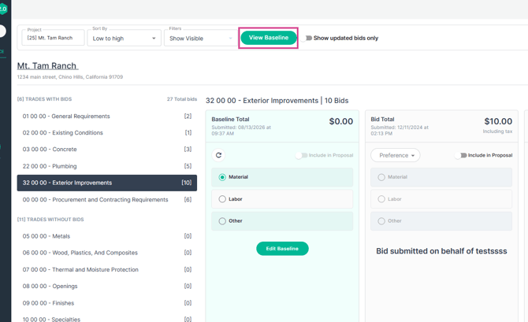Select 02 00 00 - Existing Conditions trade
Image resolution: width=528 pixels, height=322 pixels.
107,132
